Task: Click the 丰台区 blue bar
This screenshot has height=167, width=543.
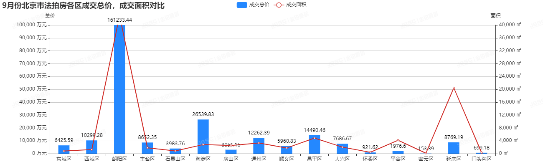Action: point(147,148)
